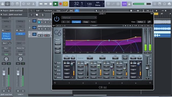Toggle the automation curve button
The width and height of the screenshot is (172, 97).
pos(67,11)
